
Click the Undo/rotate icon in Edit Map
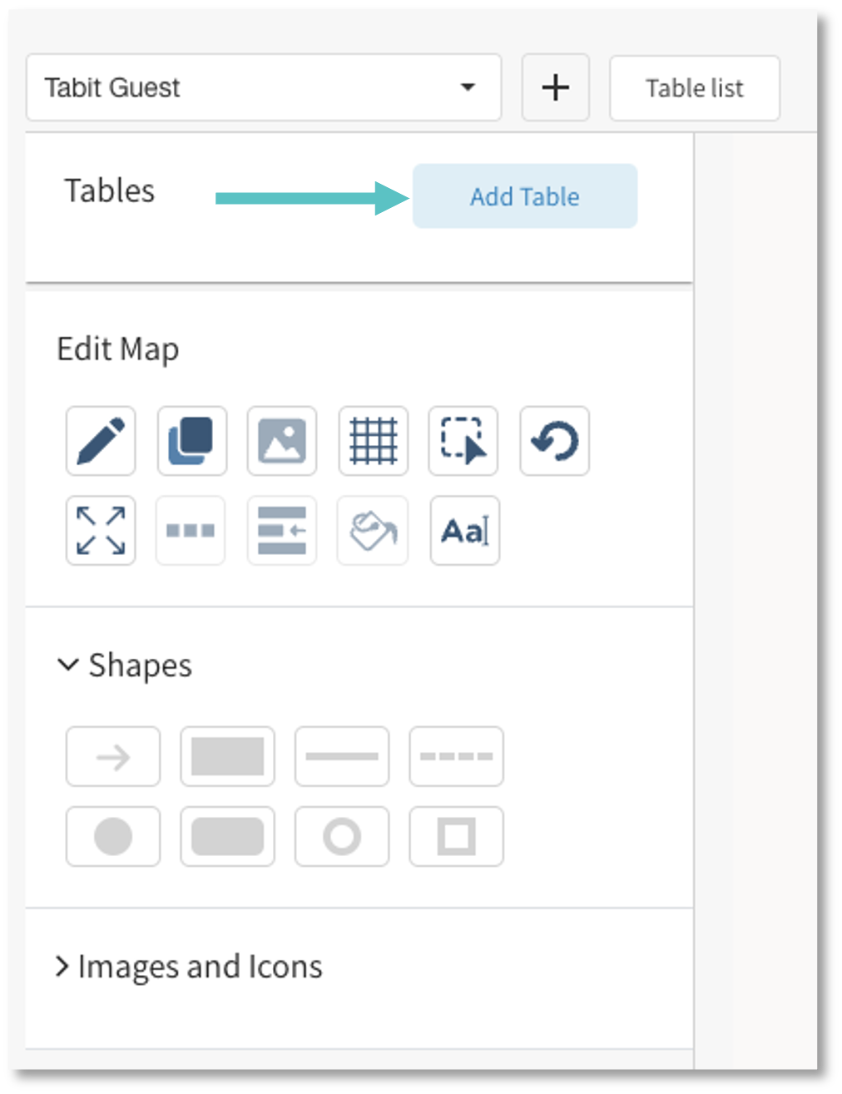point(554,442)
